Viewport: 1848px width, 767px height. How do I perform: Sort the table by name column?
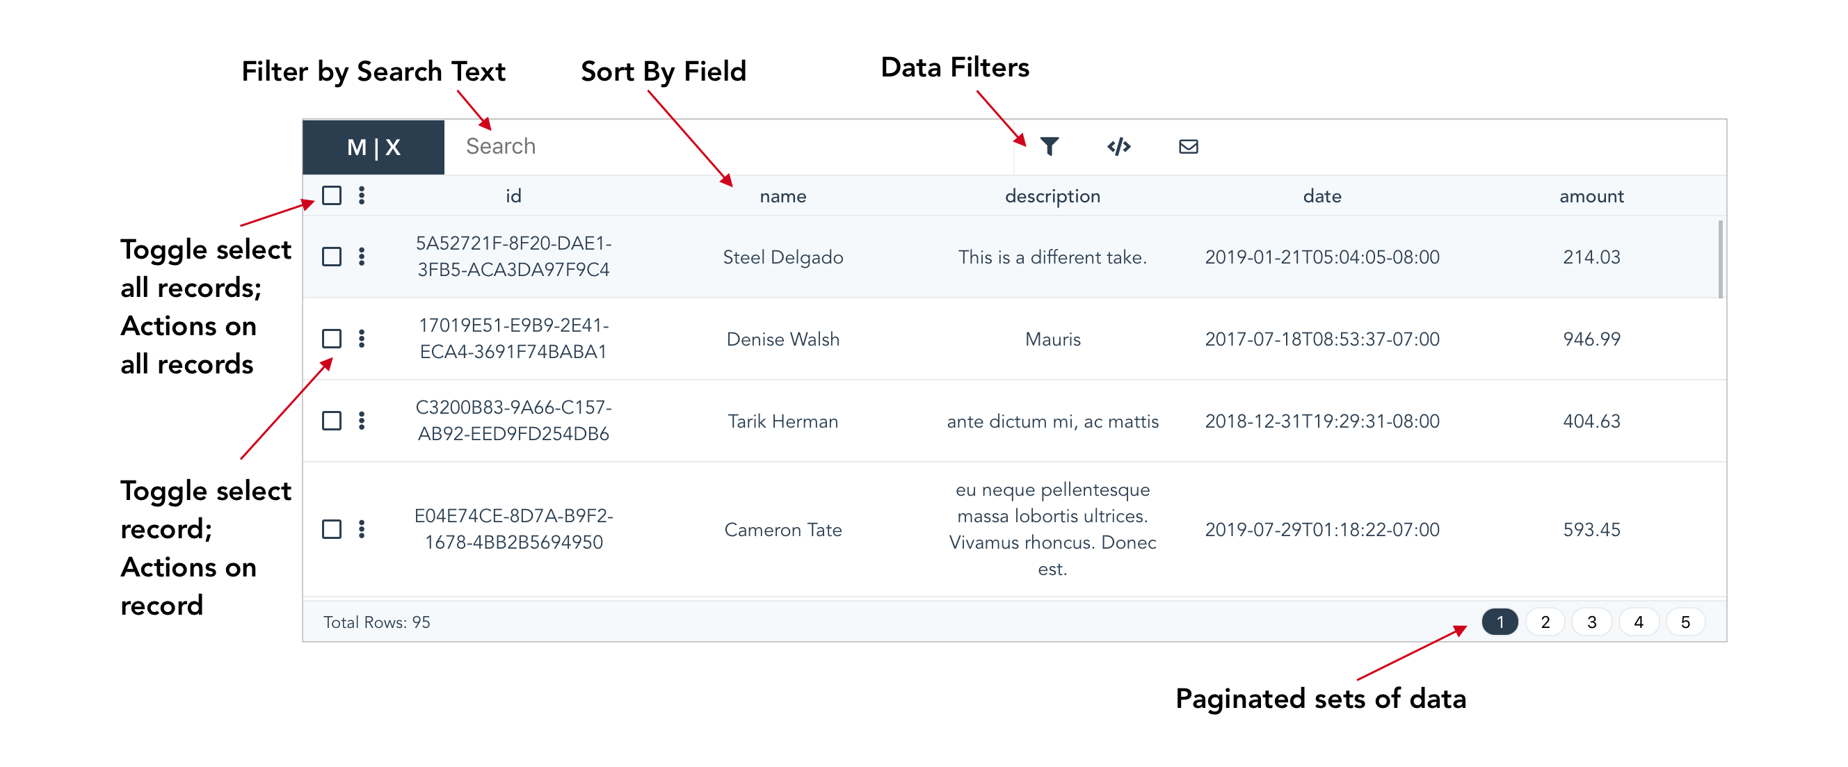click(782, 196)
